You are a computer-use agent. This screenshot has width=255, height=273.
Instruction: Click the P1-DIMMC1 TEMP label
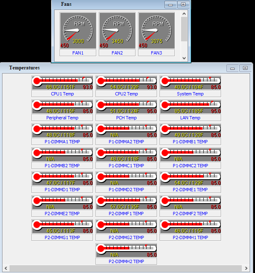pyautogui.click(x=126, y=166)
